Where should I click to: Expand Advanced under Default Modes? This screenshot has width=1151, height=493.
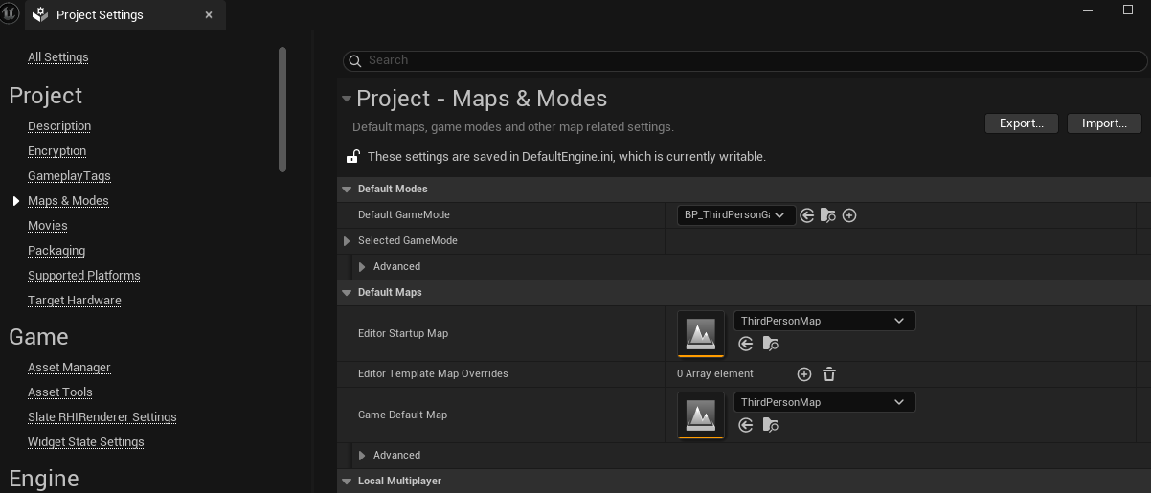(362, 267)
